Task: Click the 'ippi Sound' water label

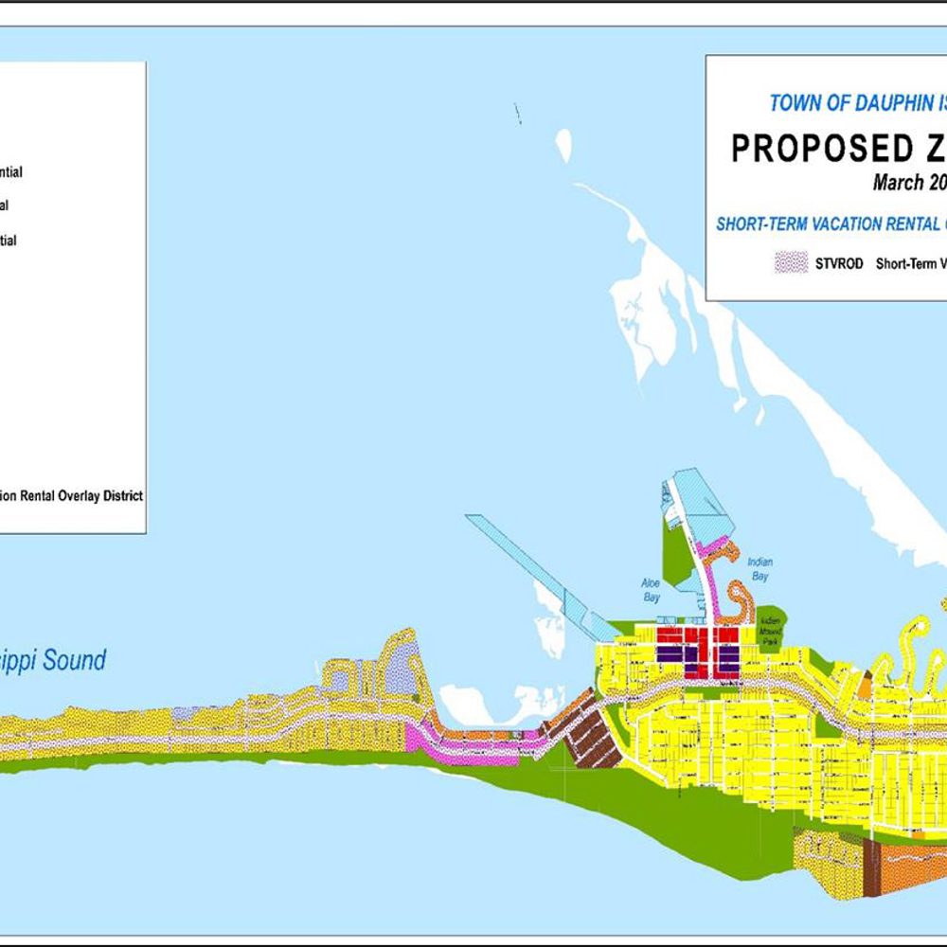Action: click(x=53, y=660)
